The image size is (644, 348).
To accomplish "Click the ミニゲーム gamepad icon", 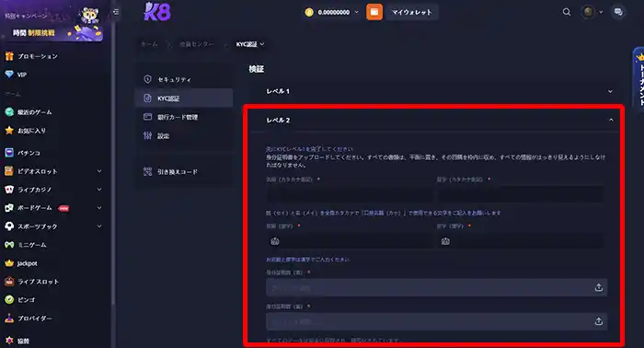I will [x=9, y=245].
